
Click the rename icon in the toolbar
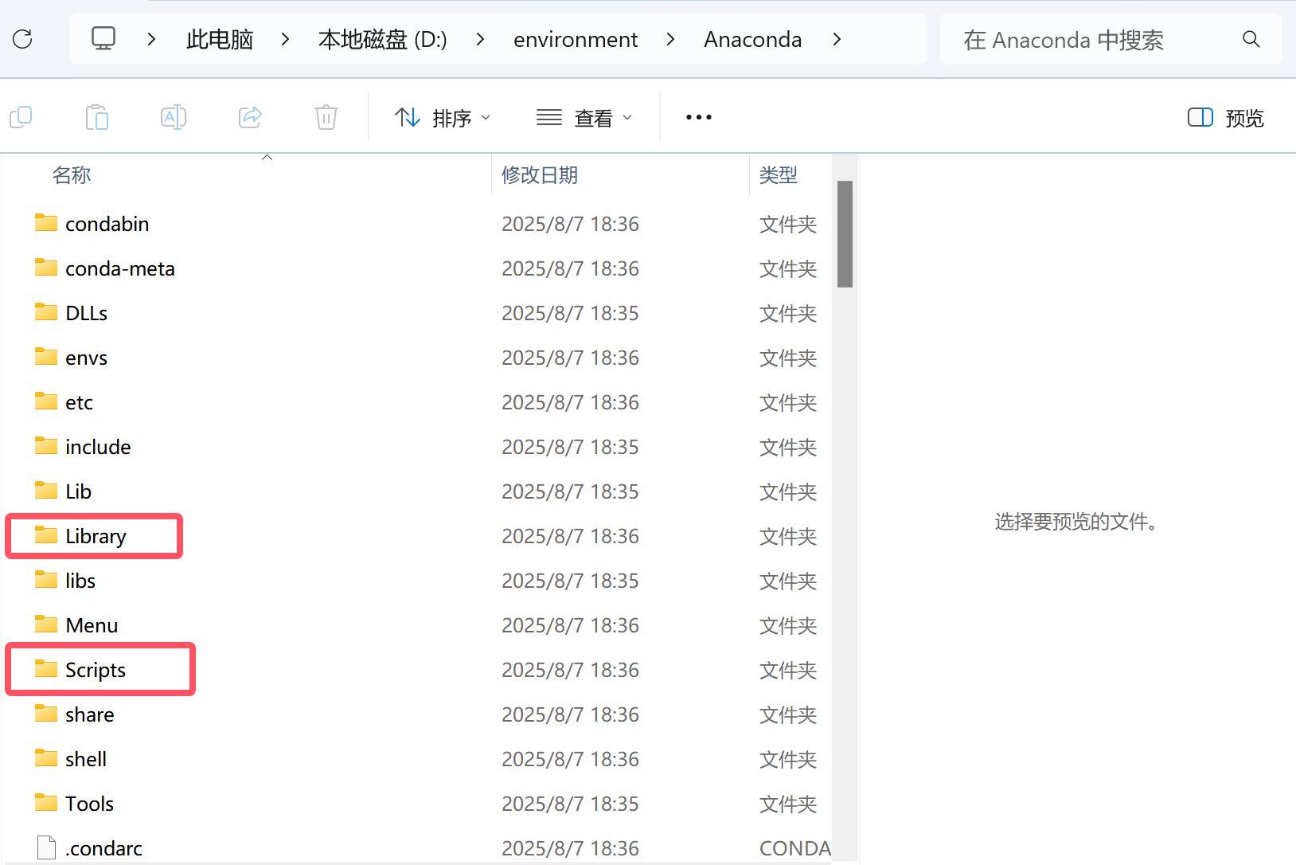174,117
